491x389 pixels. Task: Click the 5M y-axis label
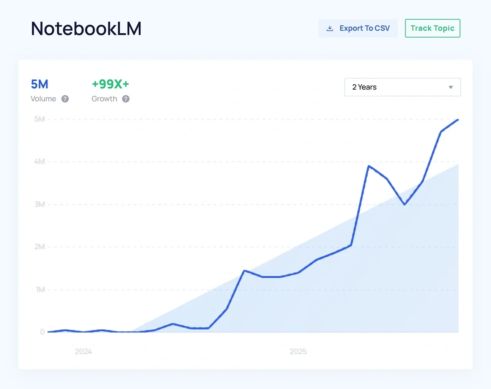[40, 119]
